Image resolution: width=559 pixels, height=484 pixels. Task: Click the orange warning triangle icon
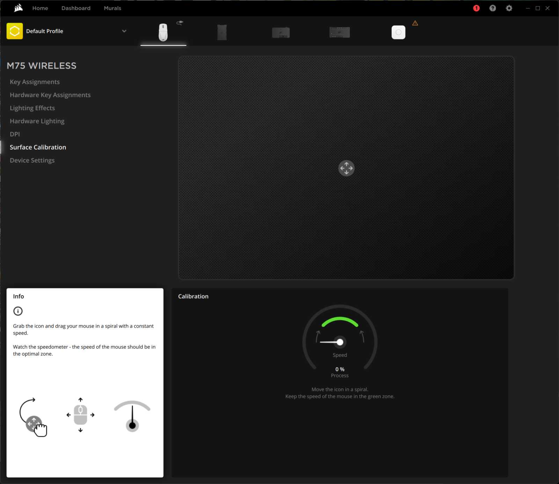[415, 23]
